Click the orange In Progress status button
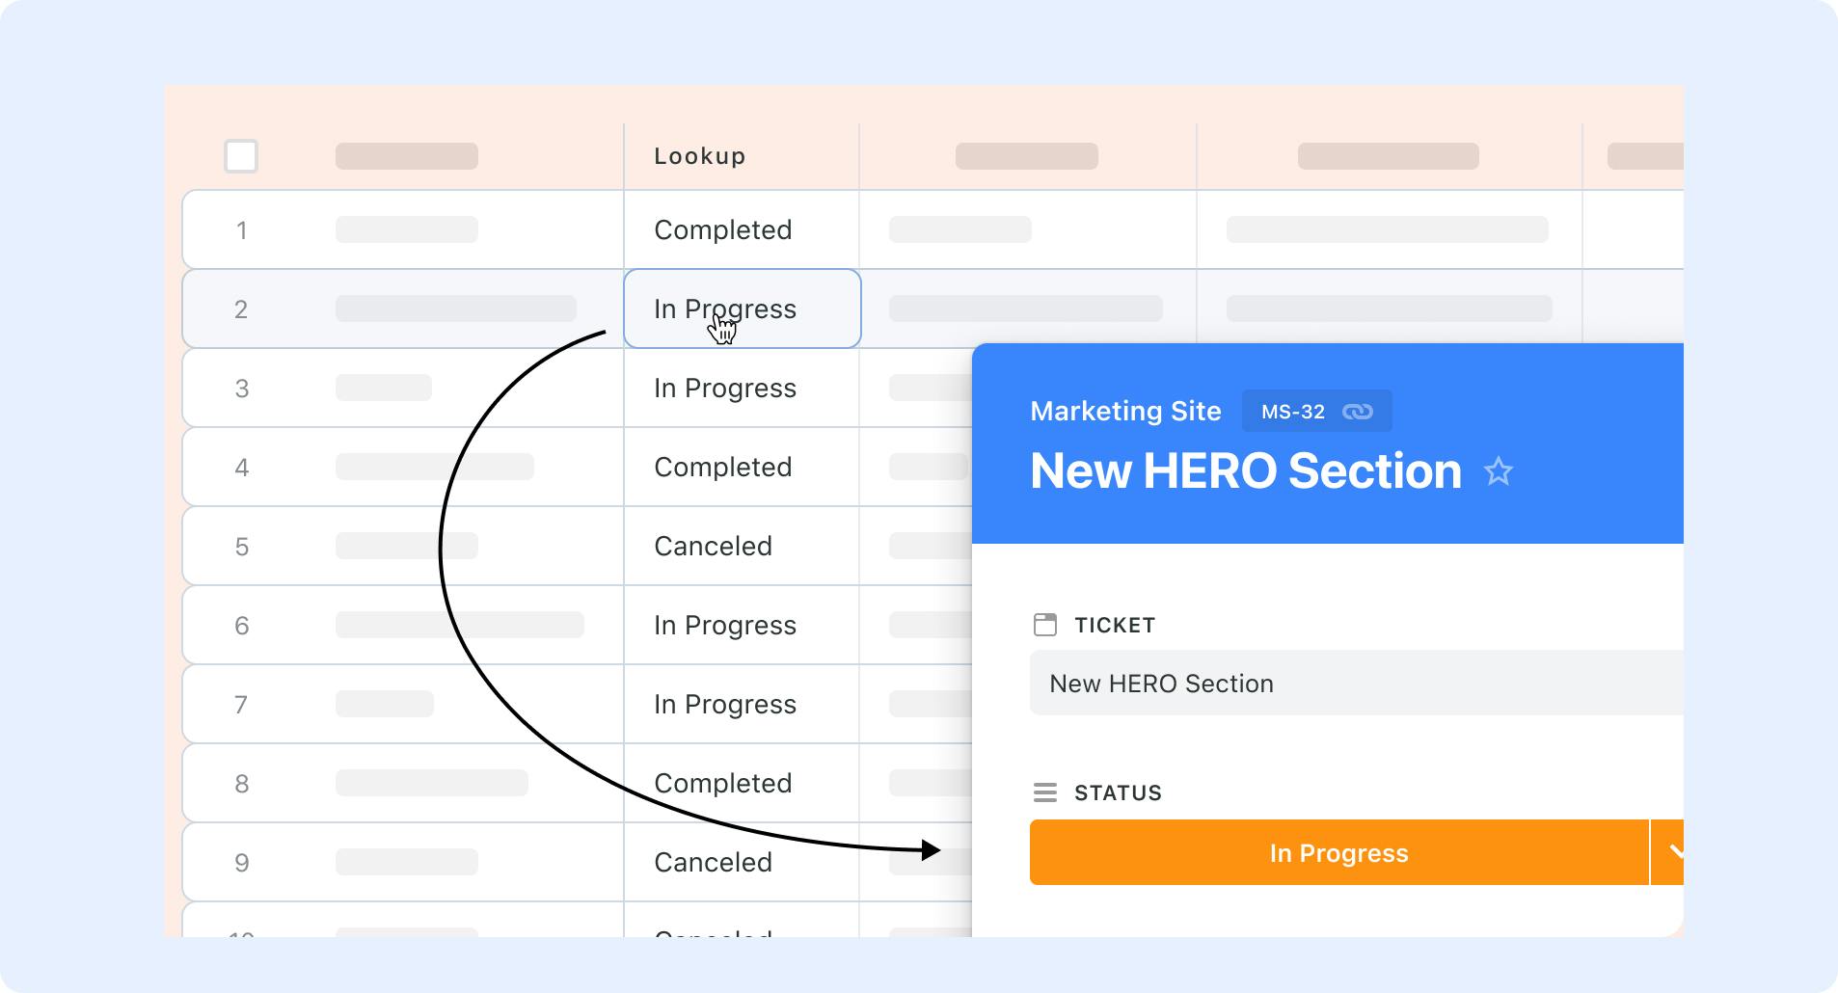The image size is (1838, 993). [1338, 852]
